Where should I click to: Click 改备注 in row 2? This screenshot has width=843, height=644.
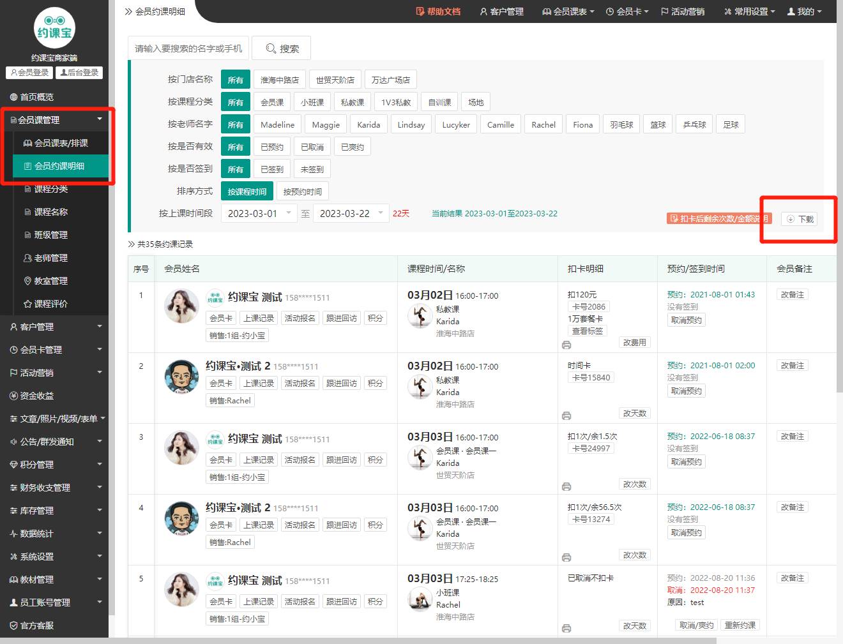tap(793, 365)
